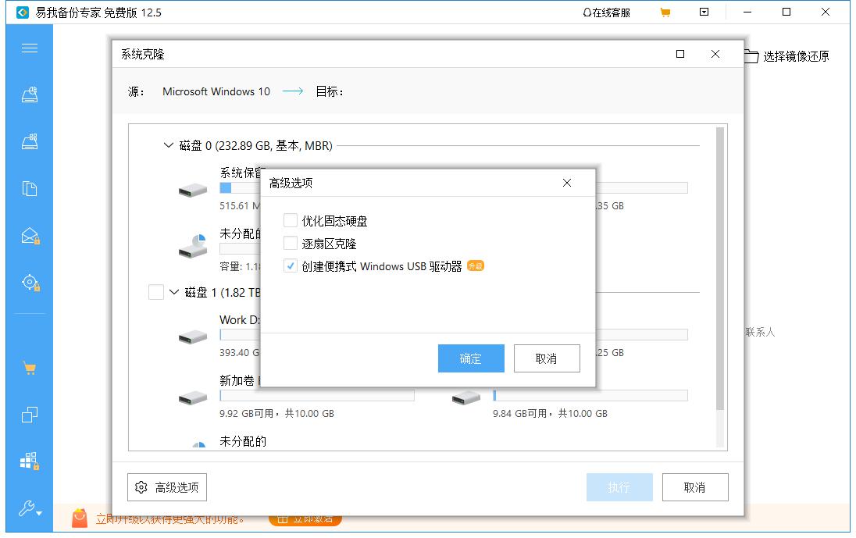Enable the 优化固态硬盘 option
Image resolution: width=856 pixels, height=538 pixels.
tap(290, 220)
